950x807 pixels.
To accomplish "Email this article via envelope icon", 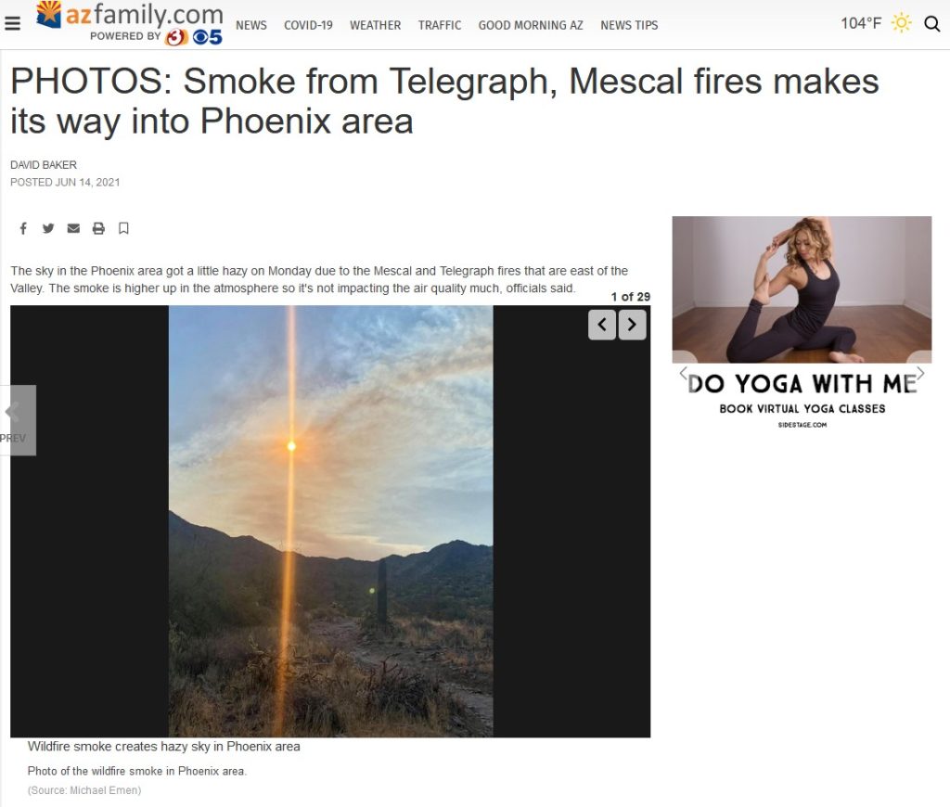I will pos(73,228).
